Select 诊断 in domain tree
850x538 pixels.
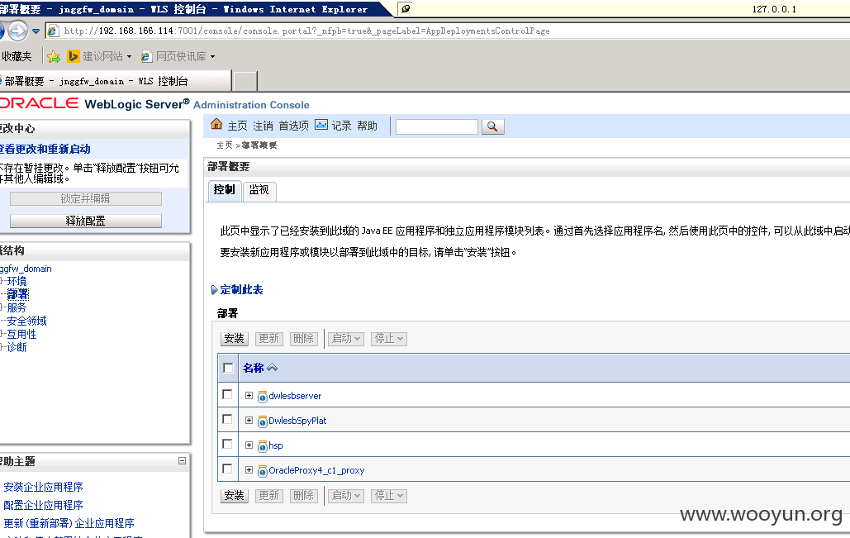pyautogui.click(x=17, y=347)
